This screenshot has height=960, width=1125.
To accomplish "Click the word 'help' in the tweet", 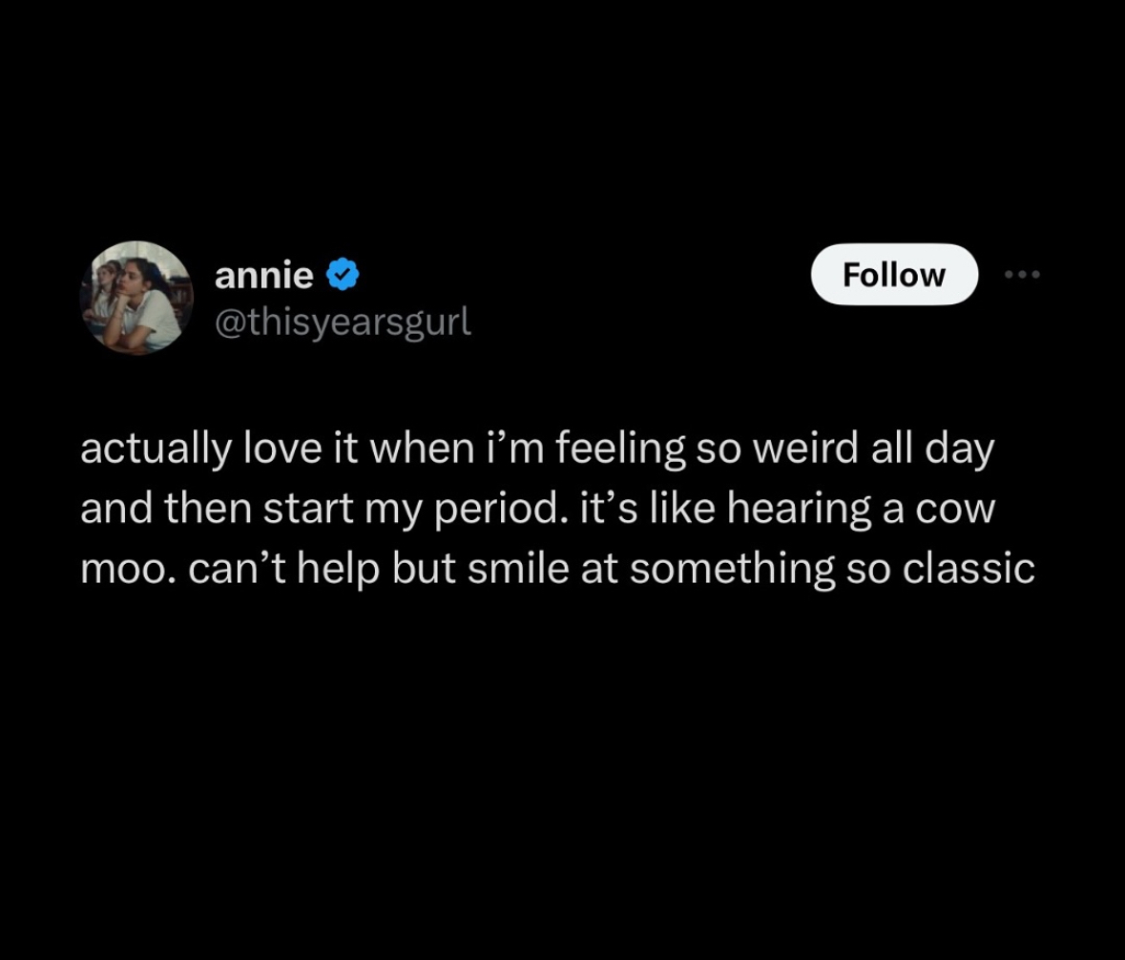I will [338, 571].
